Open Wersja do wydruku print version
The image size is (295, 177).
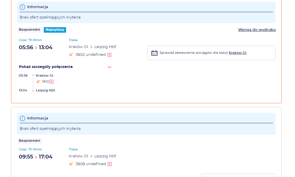(x=257, y=30)
